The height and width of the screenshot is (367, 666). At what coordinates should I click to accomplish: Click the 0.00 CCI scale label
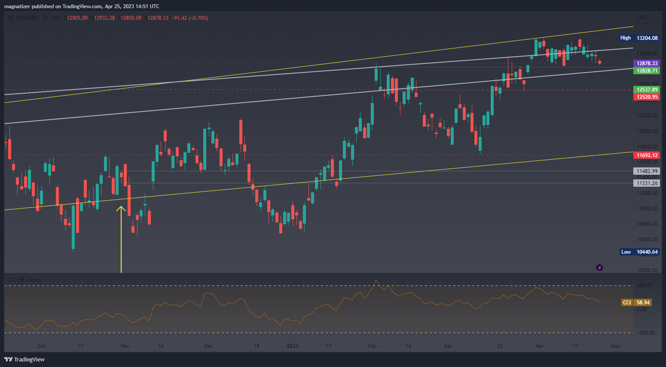(x=642, y=309)
